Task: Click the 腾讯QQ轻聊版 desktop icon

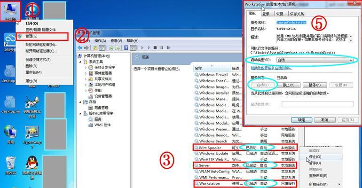Action: [32, 168]
